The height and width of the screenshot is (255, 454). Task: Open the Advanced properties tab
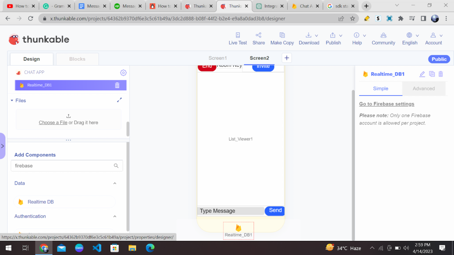[x=423, y=89]
